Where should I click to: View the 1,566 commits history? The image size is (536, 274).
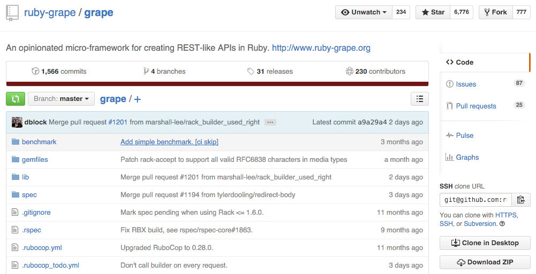[x=59, y=71]
